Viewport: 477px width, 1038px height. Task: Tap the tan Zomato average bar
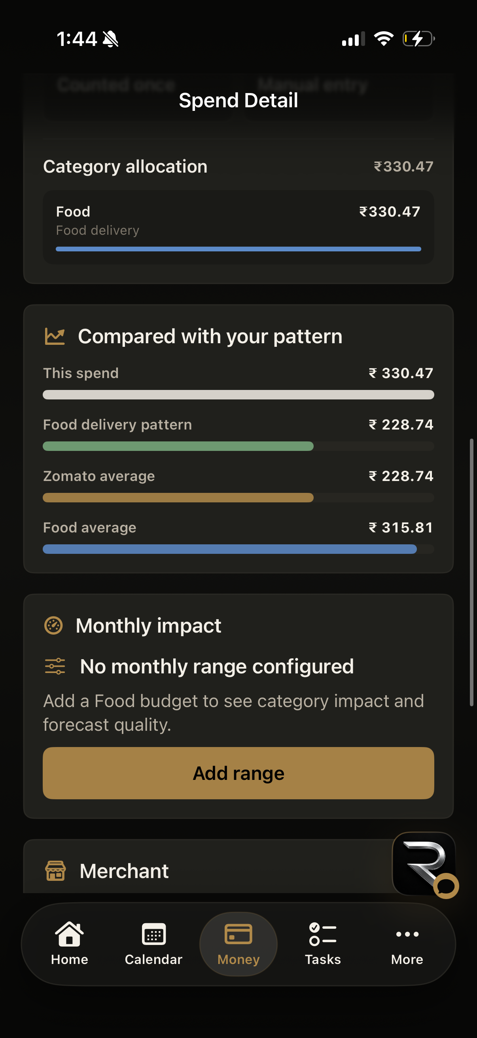click(x=178, y=498)
